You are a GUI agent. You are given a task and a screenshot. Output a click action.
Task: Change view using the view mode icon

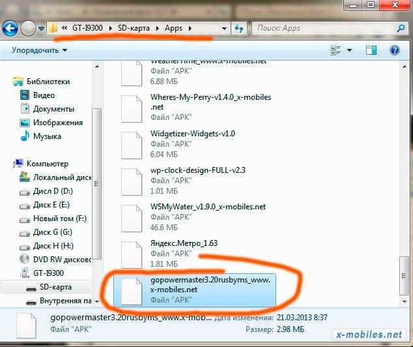pos(335,50)
